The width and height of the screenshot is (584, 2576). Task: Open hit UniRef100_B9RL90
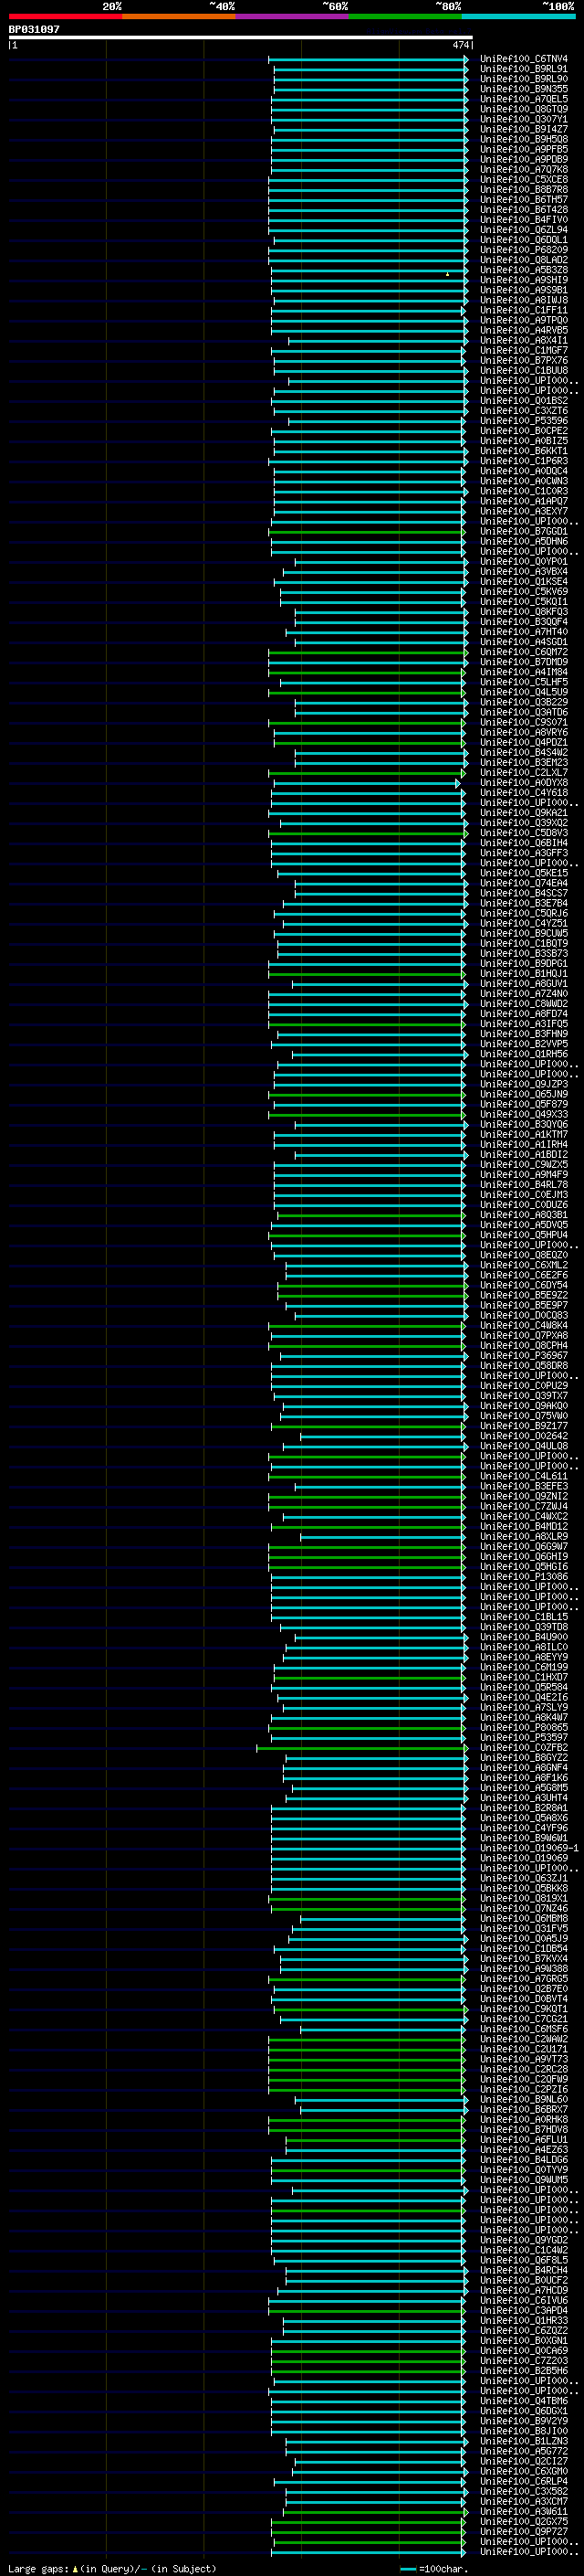point(524,79)
